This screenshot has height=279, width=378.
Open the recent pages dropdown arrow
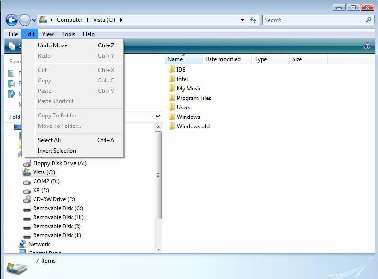34,20
